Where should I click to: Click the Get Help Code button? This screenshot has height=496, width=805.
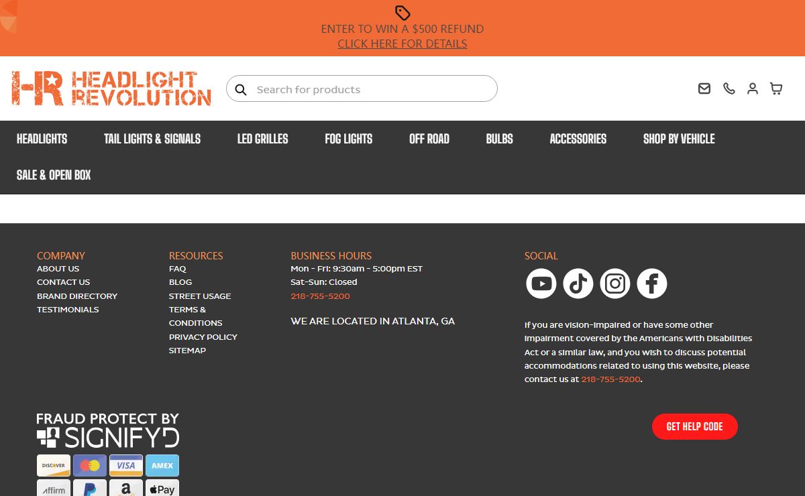pos(695,426)
